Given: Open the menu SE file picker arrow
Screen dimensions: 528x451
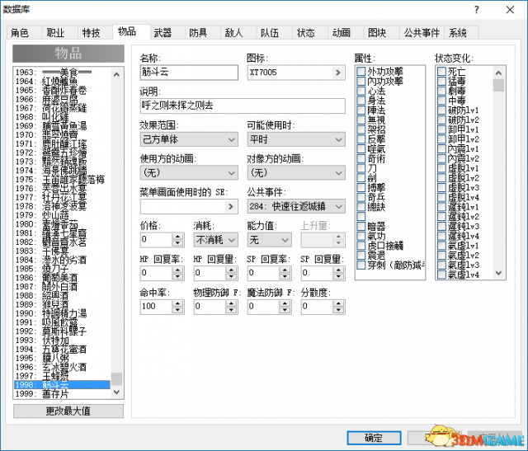Looking at the screenshot, I should (x=231, y=206).
